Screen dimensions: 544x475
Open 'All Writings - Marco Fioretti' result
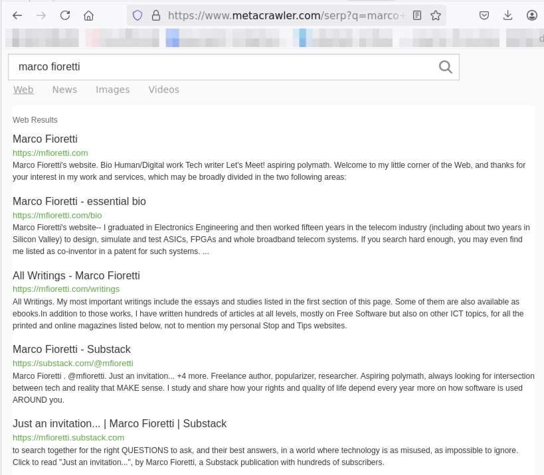pos(76,275)
